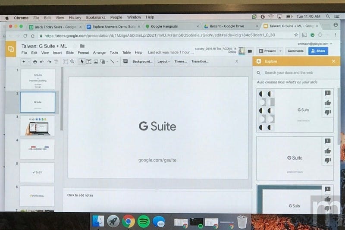Screen dimensions: 345x230
Task: Click the new slide plus icon
Action: pyautogui.click(x=24, y=62)
